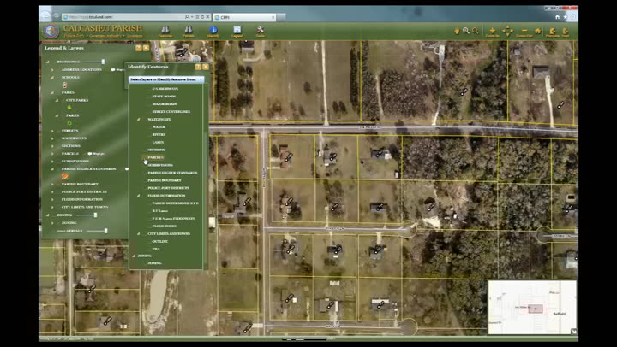Expand Address Locations in legend
617x347 pixels.
tap(52, 69)
